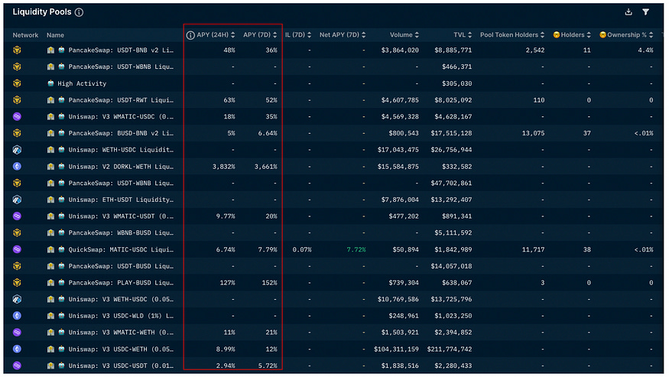This screenshot has height=377, width=669.
Task: Click the Name column header
Action: tap(55, 35)
